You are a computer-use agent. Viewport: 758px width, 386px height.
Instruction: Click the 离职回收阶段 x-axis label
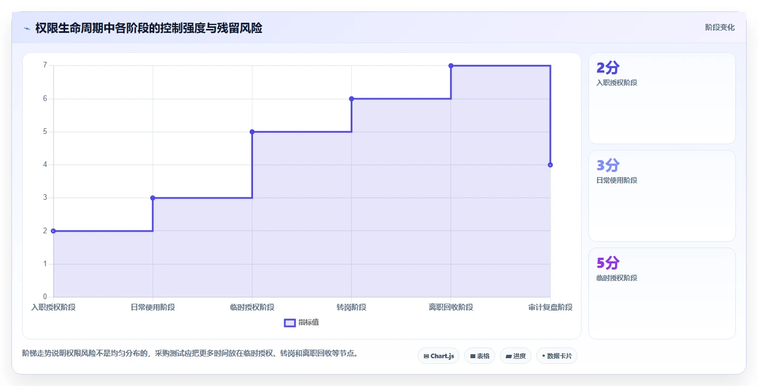click(451, 307)
